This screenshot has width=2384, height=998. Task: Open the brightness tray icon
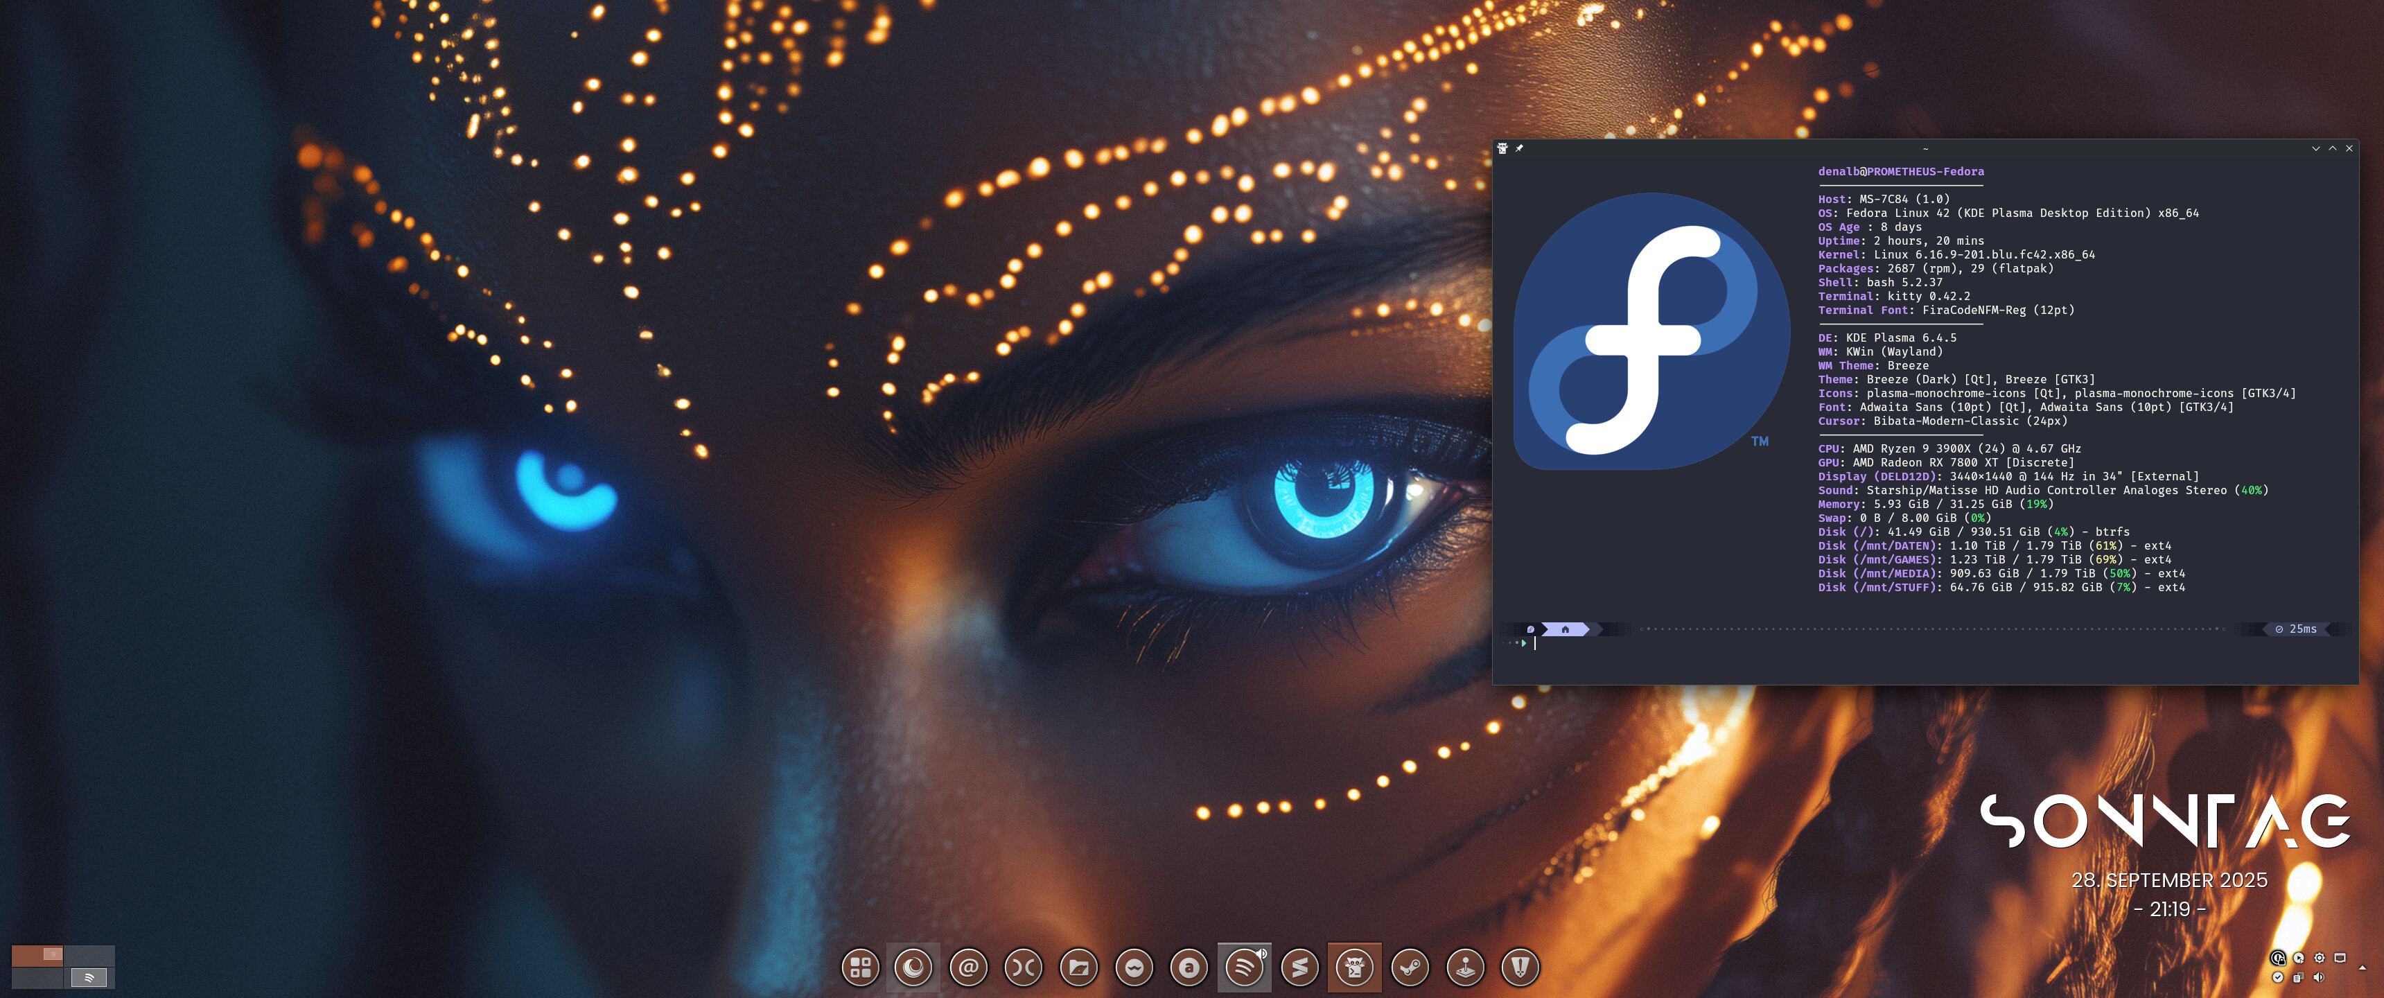point(2320,958)
